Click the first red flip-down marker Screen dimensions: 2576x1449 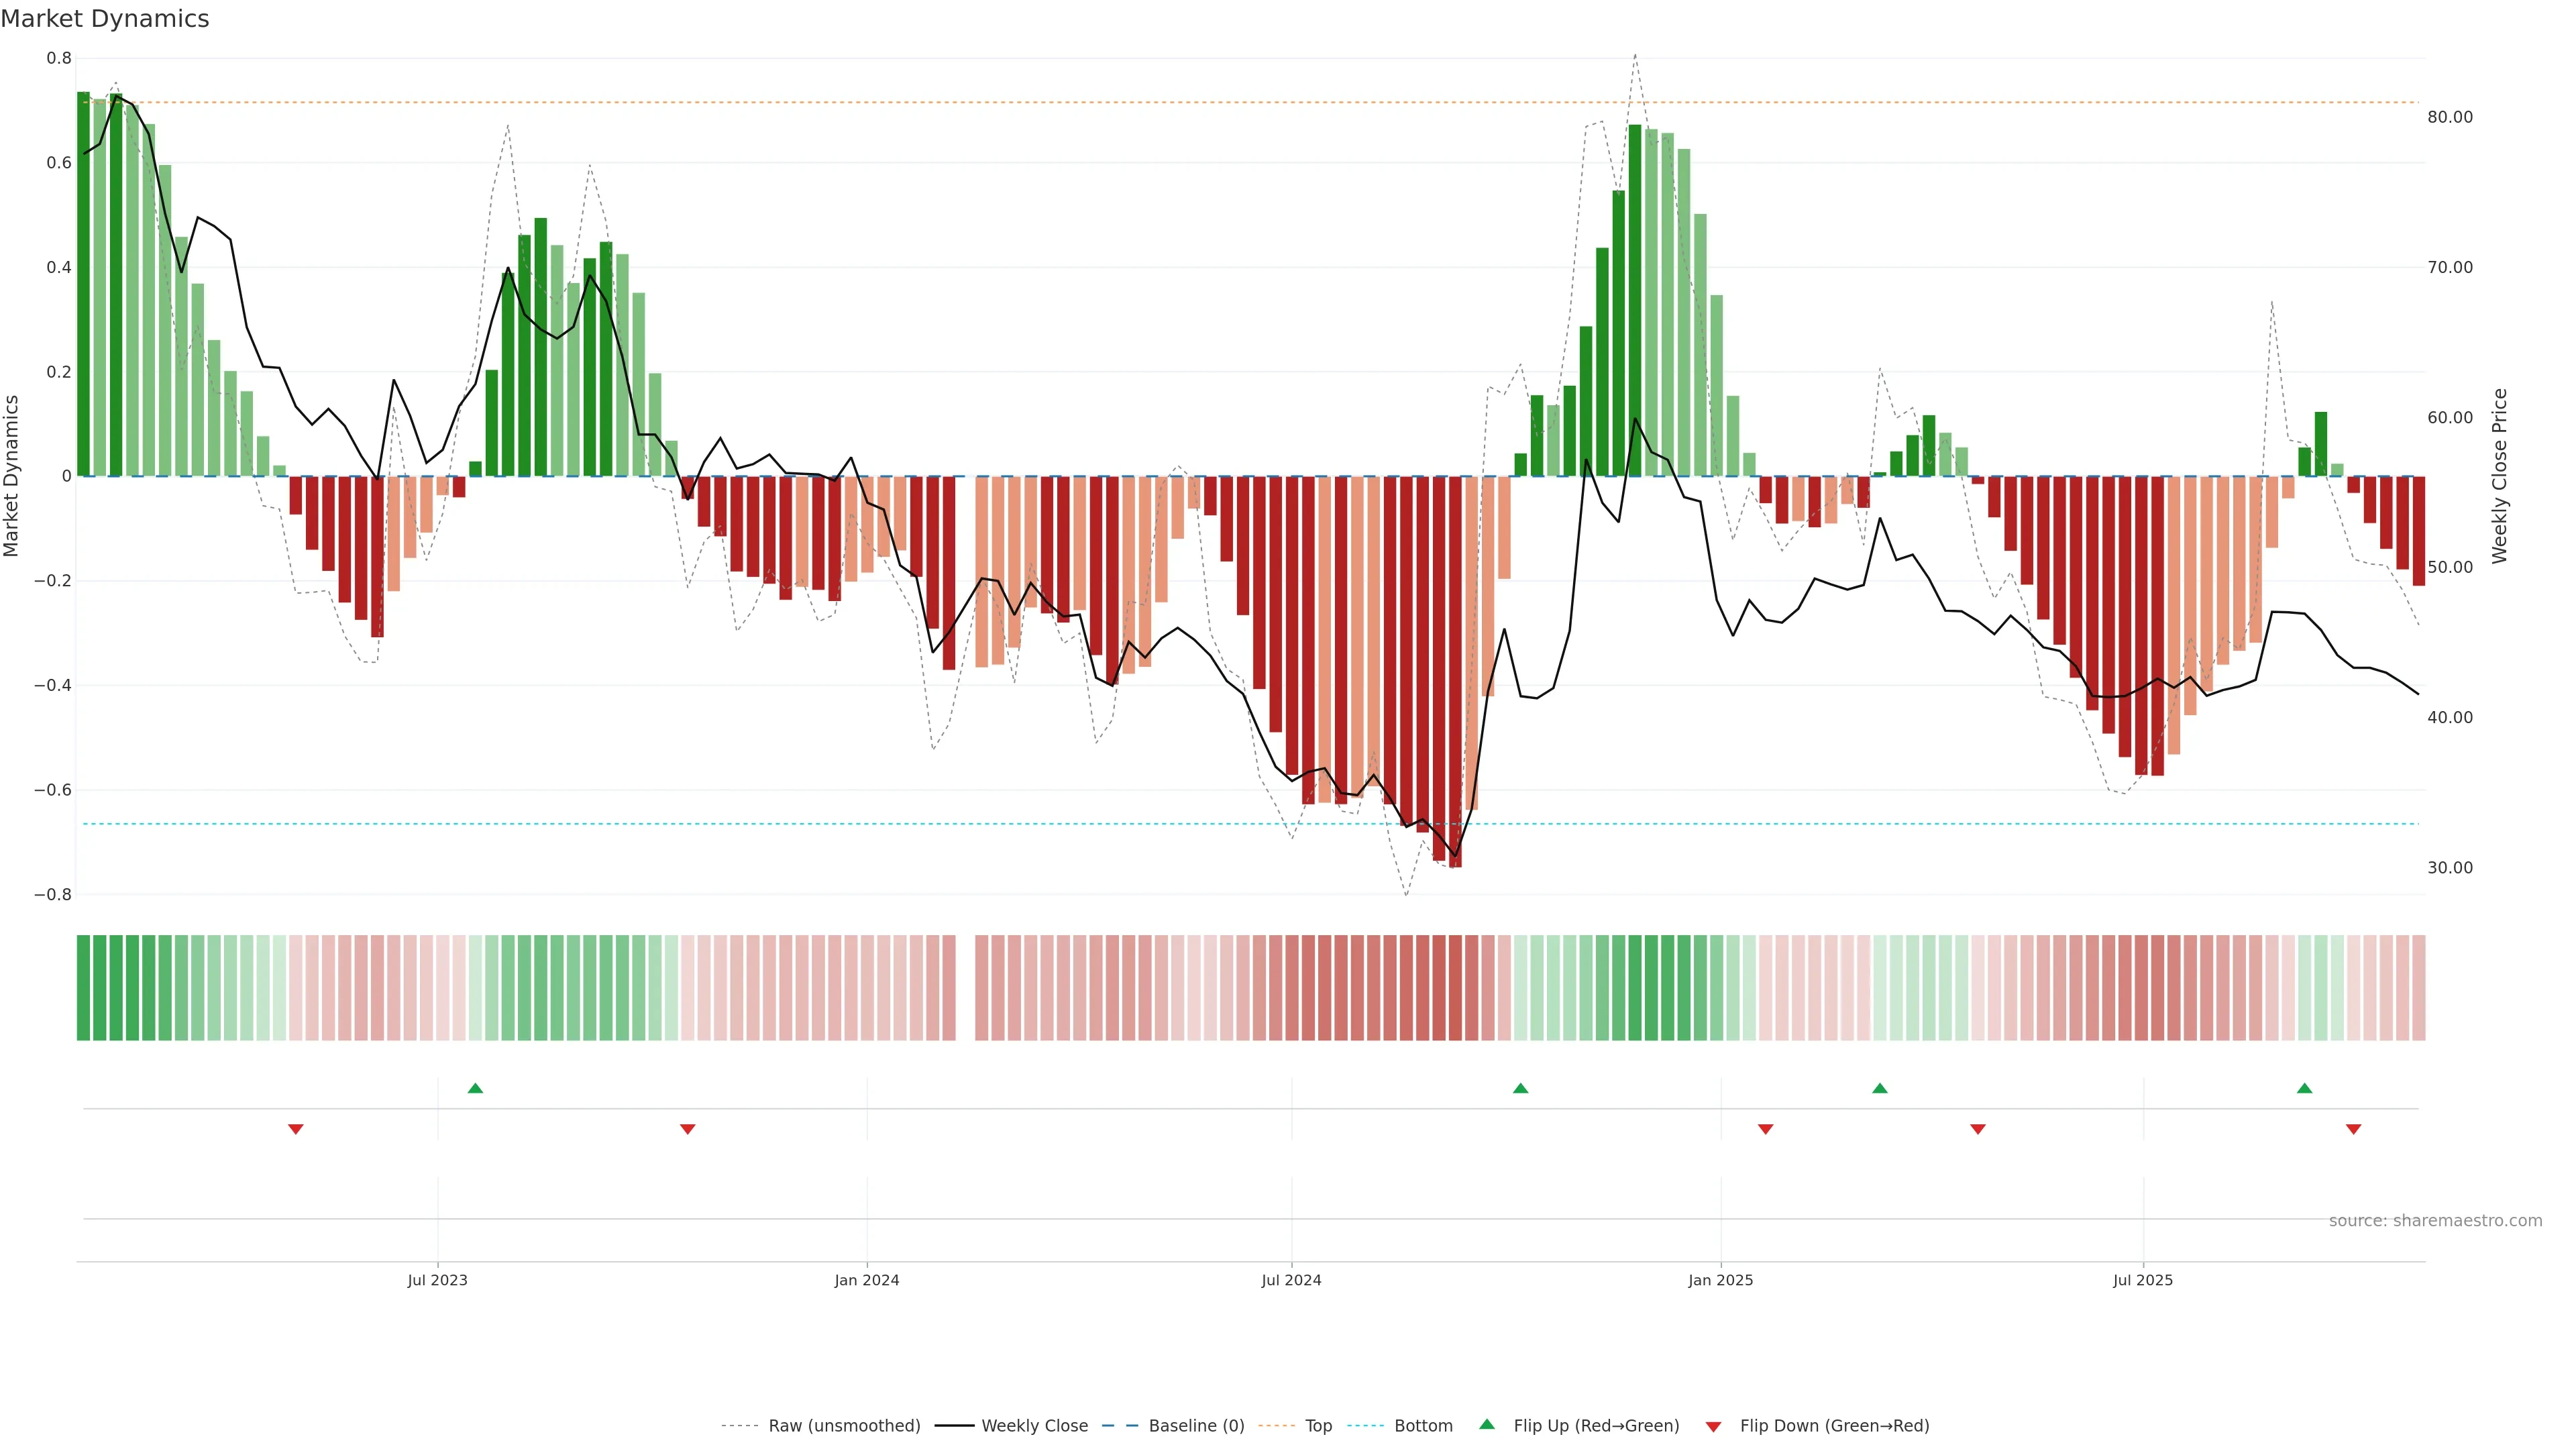tap(296, 1129)
